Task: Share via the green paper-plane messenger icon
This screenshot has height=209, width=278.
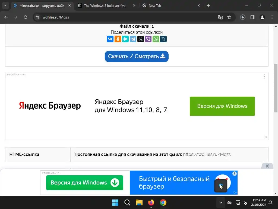Action: pos(125,39)
